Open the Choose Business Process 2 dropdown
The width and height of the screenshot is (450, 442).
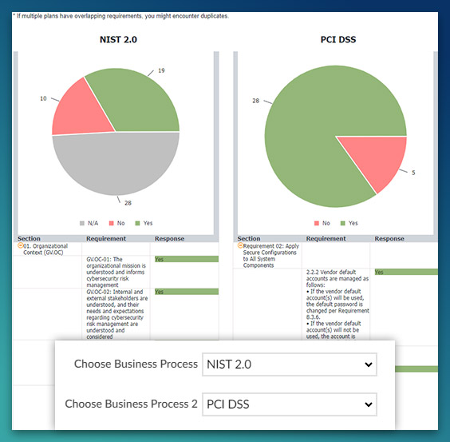(x=290, y=404)
